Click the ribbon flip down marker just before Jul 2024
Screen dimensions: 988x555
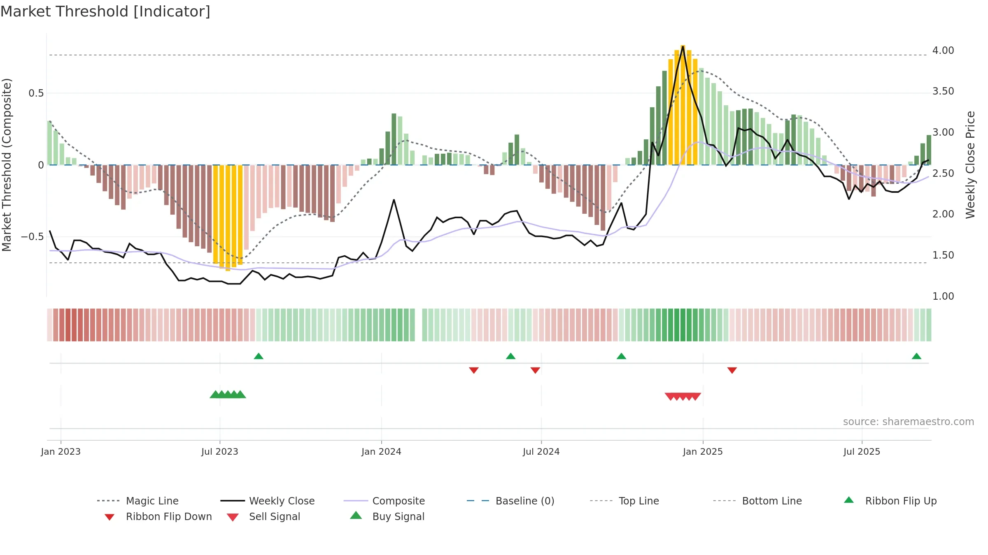[535, 370]
